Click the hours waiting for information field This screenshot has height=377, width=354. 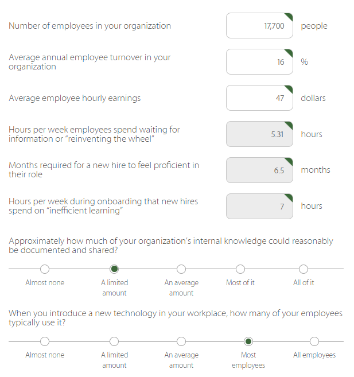coord(259,134)
